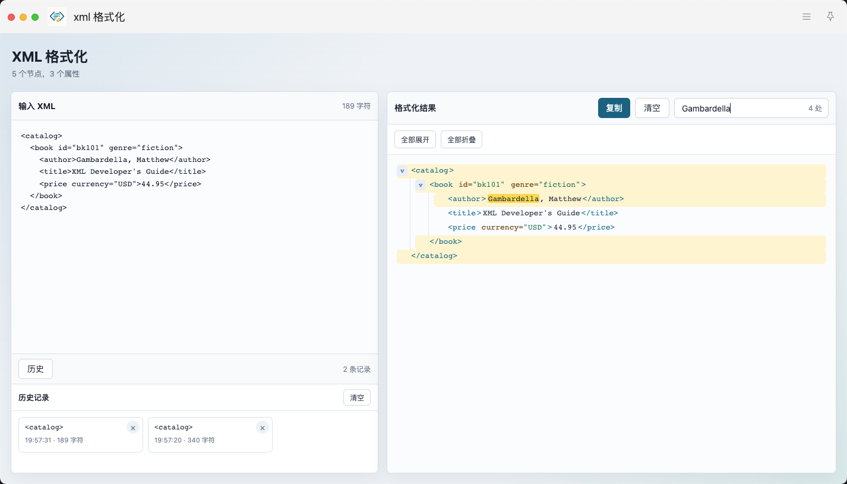Screen dimensions: 847x484
Task: Copy the formatted result with 复制
Action: pos(614,108)
